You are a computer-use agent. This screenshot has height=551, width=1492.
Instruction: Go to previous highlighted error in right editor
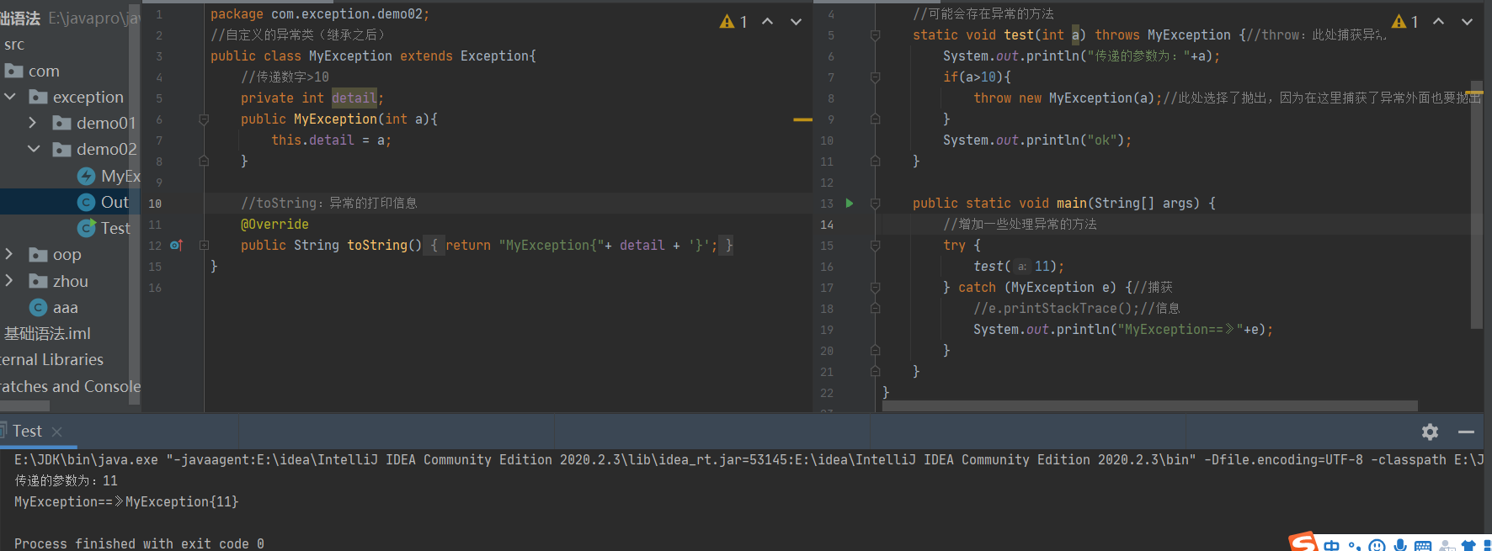[x=1439, y=22]
